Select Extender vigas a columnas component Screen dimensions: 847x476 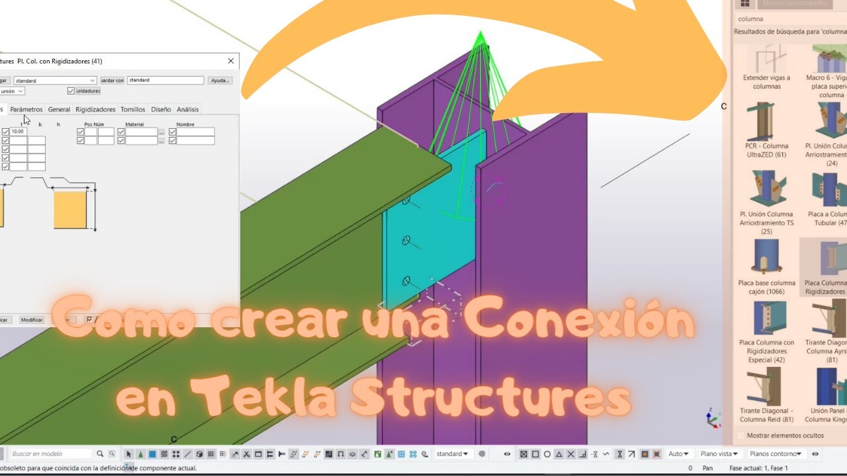click(x=766, y=67)
